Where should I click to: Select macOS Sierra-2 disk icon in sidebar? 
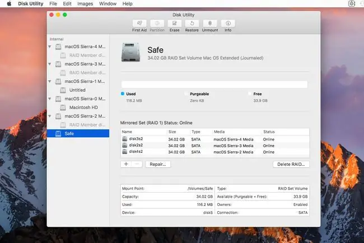(x=58, y=116)
